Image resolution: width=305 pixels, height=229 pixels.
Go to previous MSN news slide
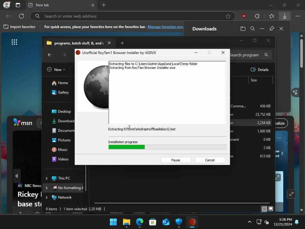pyautogui.click(x=17, y=176)
